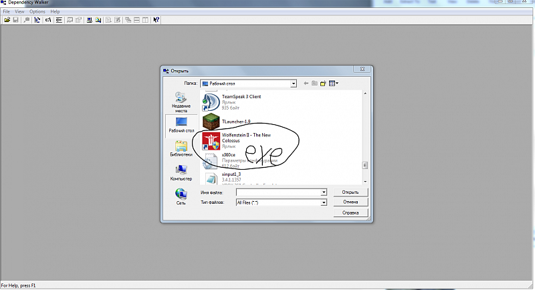Create a new folder in the dialog

point(323,83)
